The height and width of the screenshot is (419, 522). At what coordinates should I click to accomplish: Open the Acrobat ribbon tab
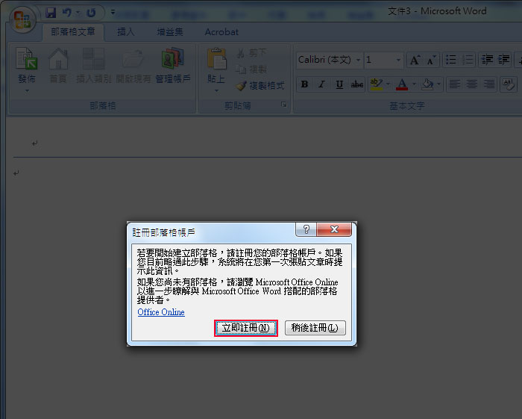click(x=221, y=32)
